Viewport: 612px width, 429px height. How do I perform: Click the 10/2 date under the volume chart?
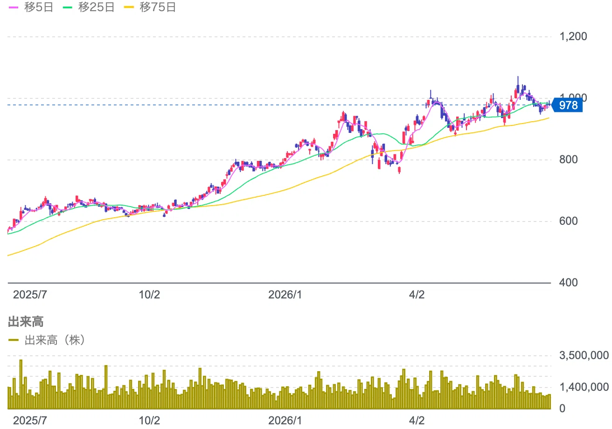(150, 421)
